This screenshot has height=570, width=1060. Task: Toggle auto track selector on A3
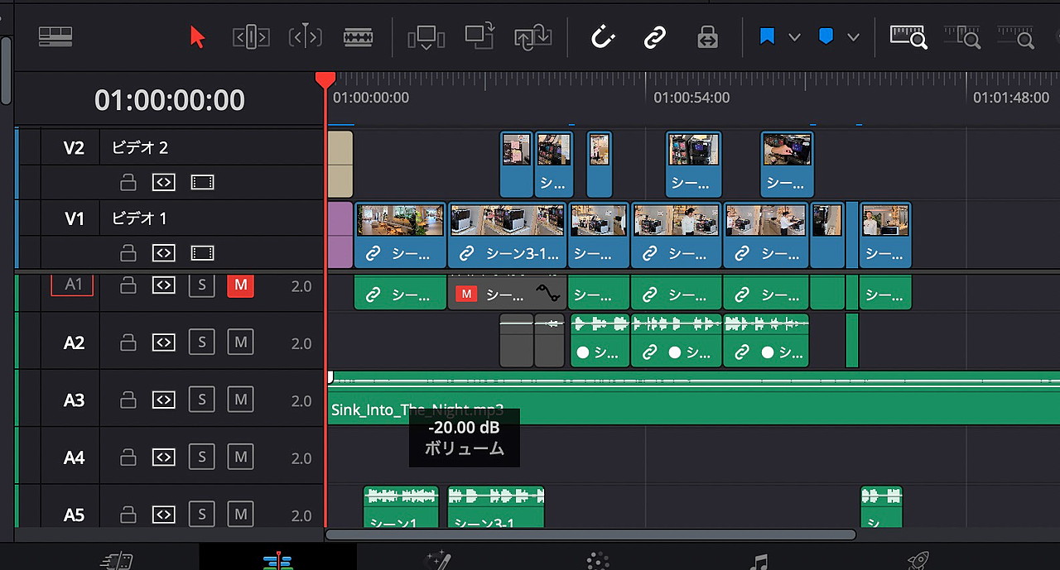(x=164, y=400)
